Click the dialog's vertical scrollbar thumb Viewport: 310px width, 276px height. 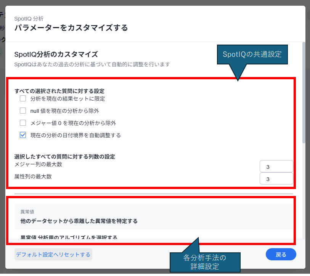(303, 91)
